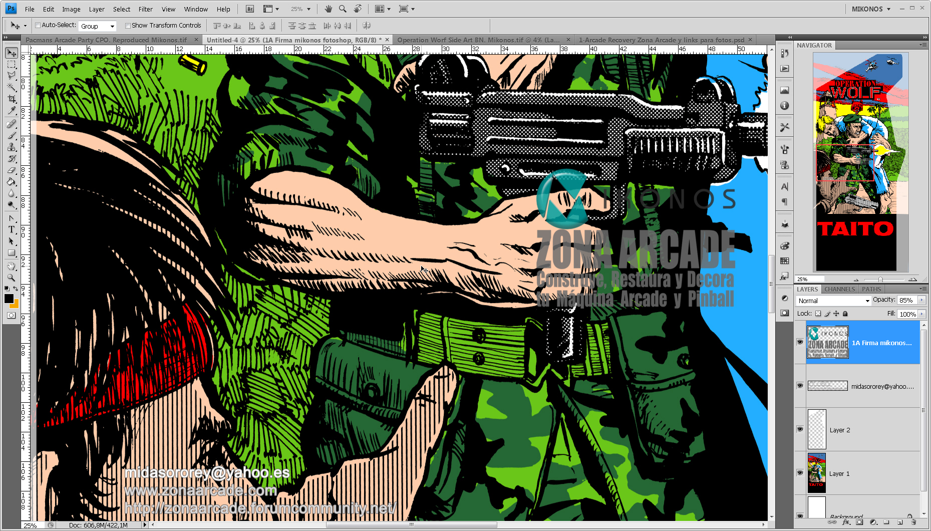Image resolution: width=931 pixels, height=531 pixels.
Task: Select the Clone Stamp tool
Action: (11, 147)
